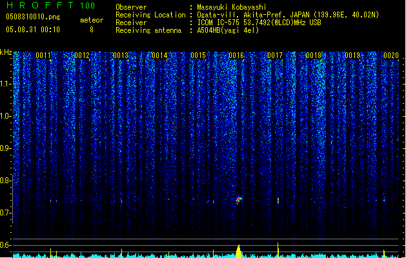Click antenna text A504HB(yagi 4el)
This screenshot has width=406, height=258.
(228, 30)
